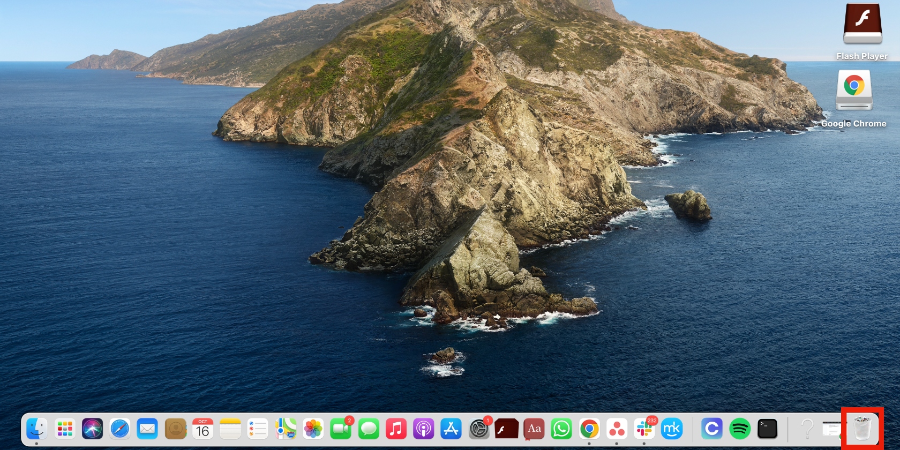Open the Mac App Store

tap(451, 429)
